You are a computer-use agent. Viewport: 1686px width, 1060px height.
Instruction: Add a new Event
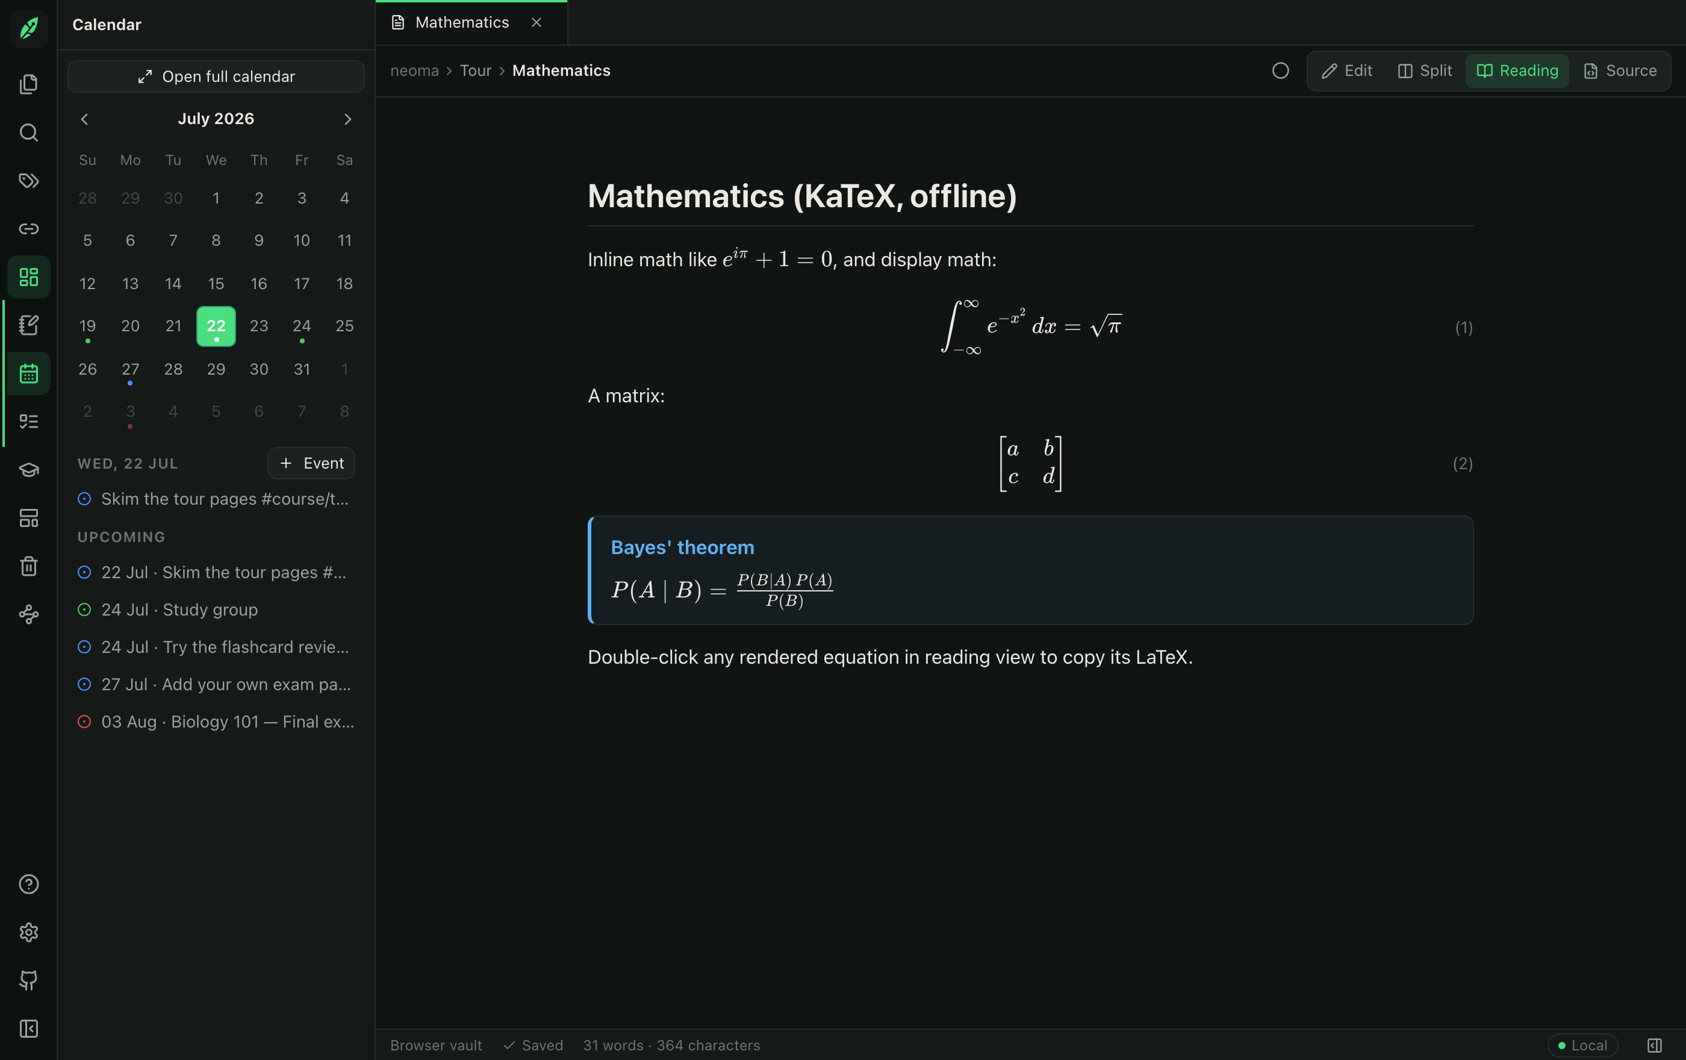tap(311, 463)
